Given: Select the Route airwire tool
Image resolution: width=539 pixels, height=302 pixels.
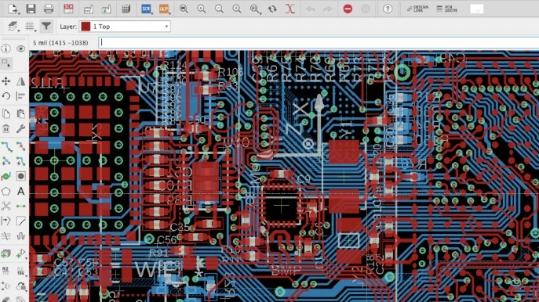Looking at the screenshot, I should tap(5, 146).
